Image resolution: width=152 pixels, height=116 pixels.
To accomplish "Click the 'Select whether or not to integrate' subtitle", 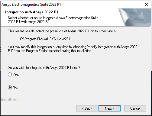I will tap(53, 20).
